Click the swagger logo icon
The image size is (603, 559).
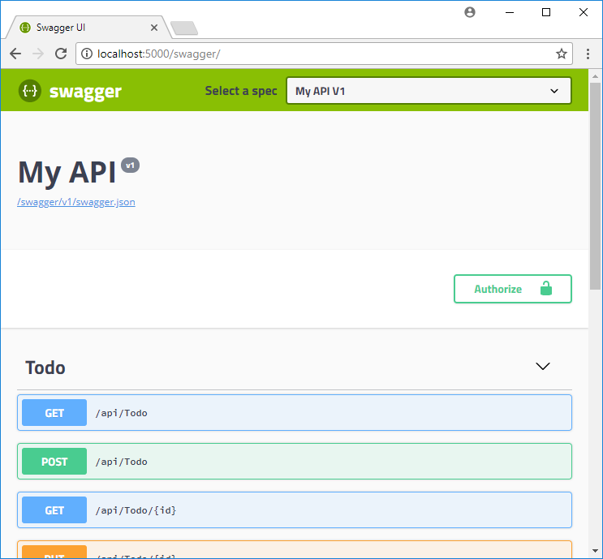29,91
